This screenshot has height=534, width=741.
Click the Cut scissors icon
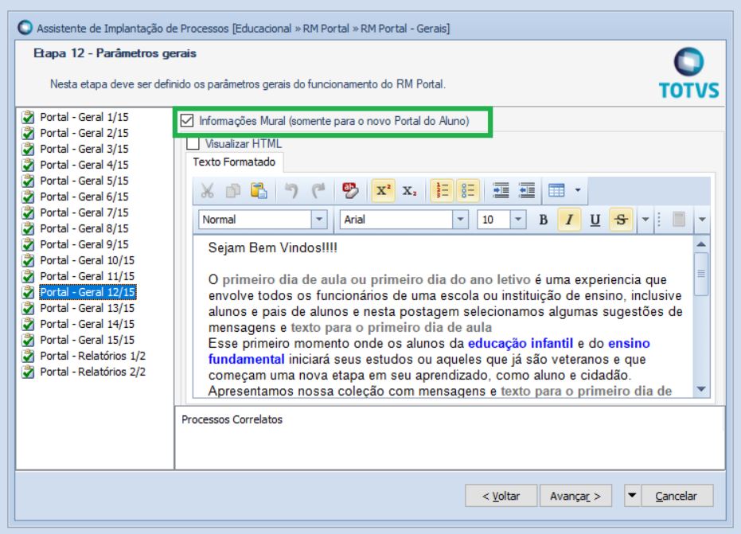[x=207, y=190]
